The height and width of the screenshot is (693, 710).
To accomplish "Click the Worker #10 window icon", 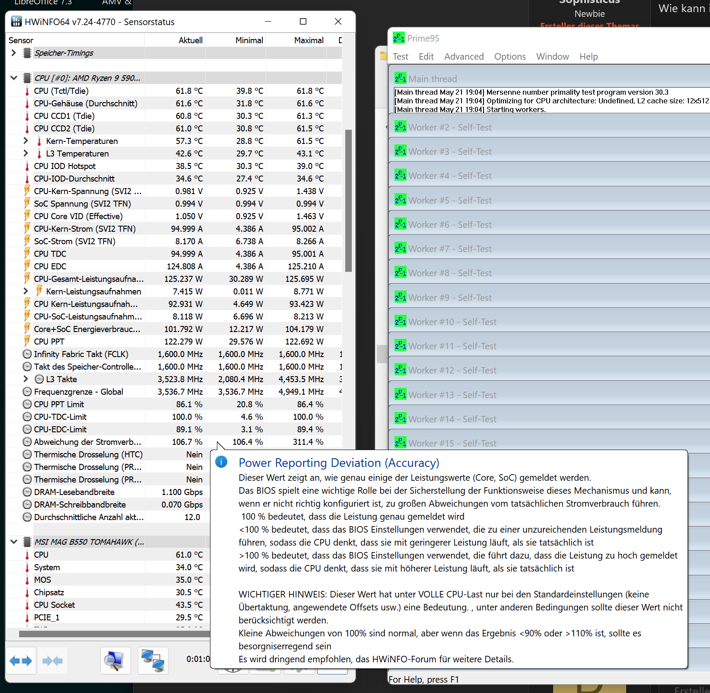I will pyautogui.click(x=401, y=322).
